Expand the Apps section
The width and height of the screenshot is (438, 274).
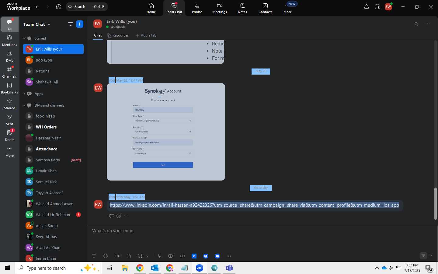24,94
